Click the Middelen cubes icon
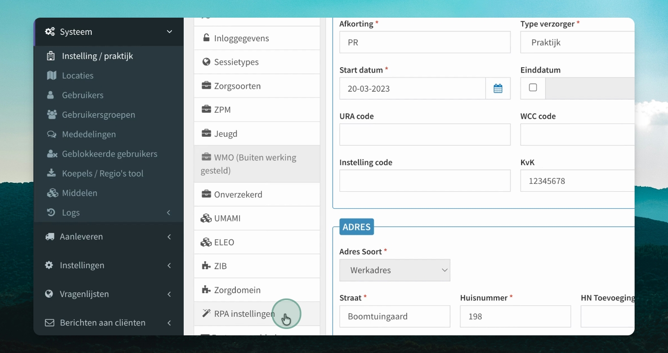Screen dimensions: 668x353 (x=52, y=193)
